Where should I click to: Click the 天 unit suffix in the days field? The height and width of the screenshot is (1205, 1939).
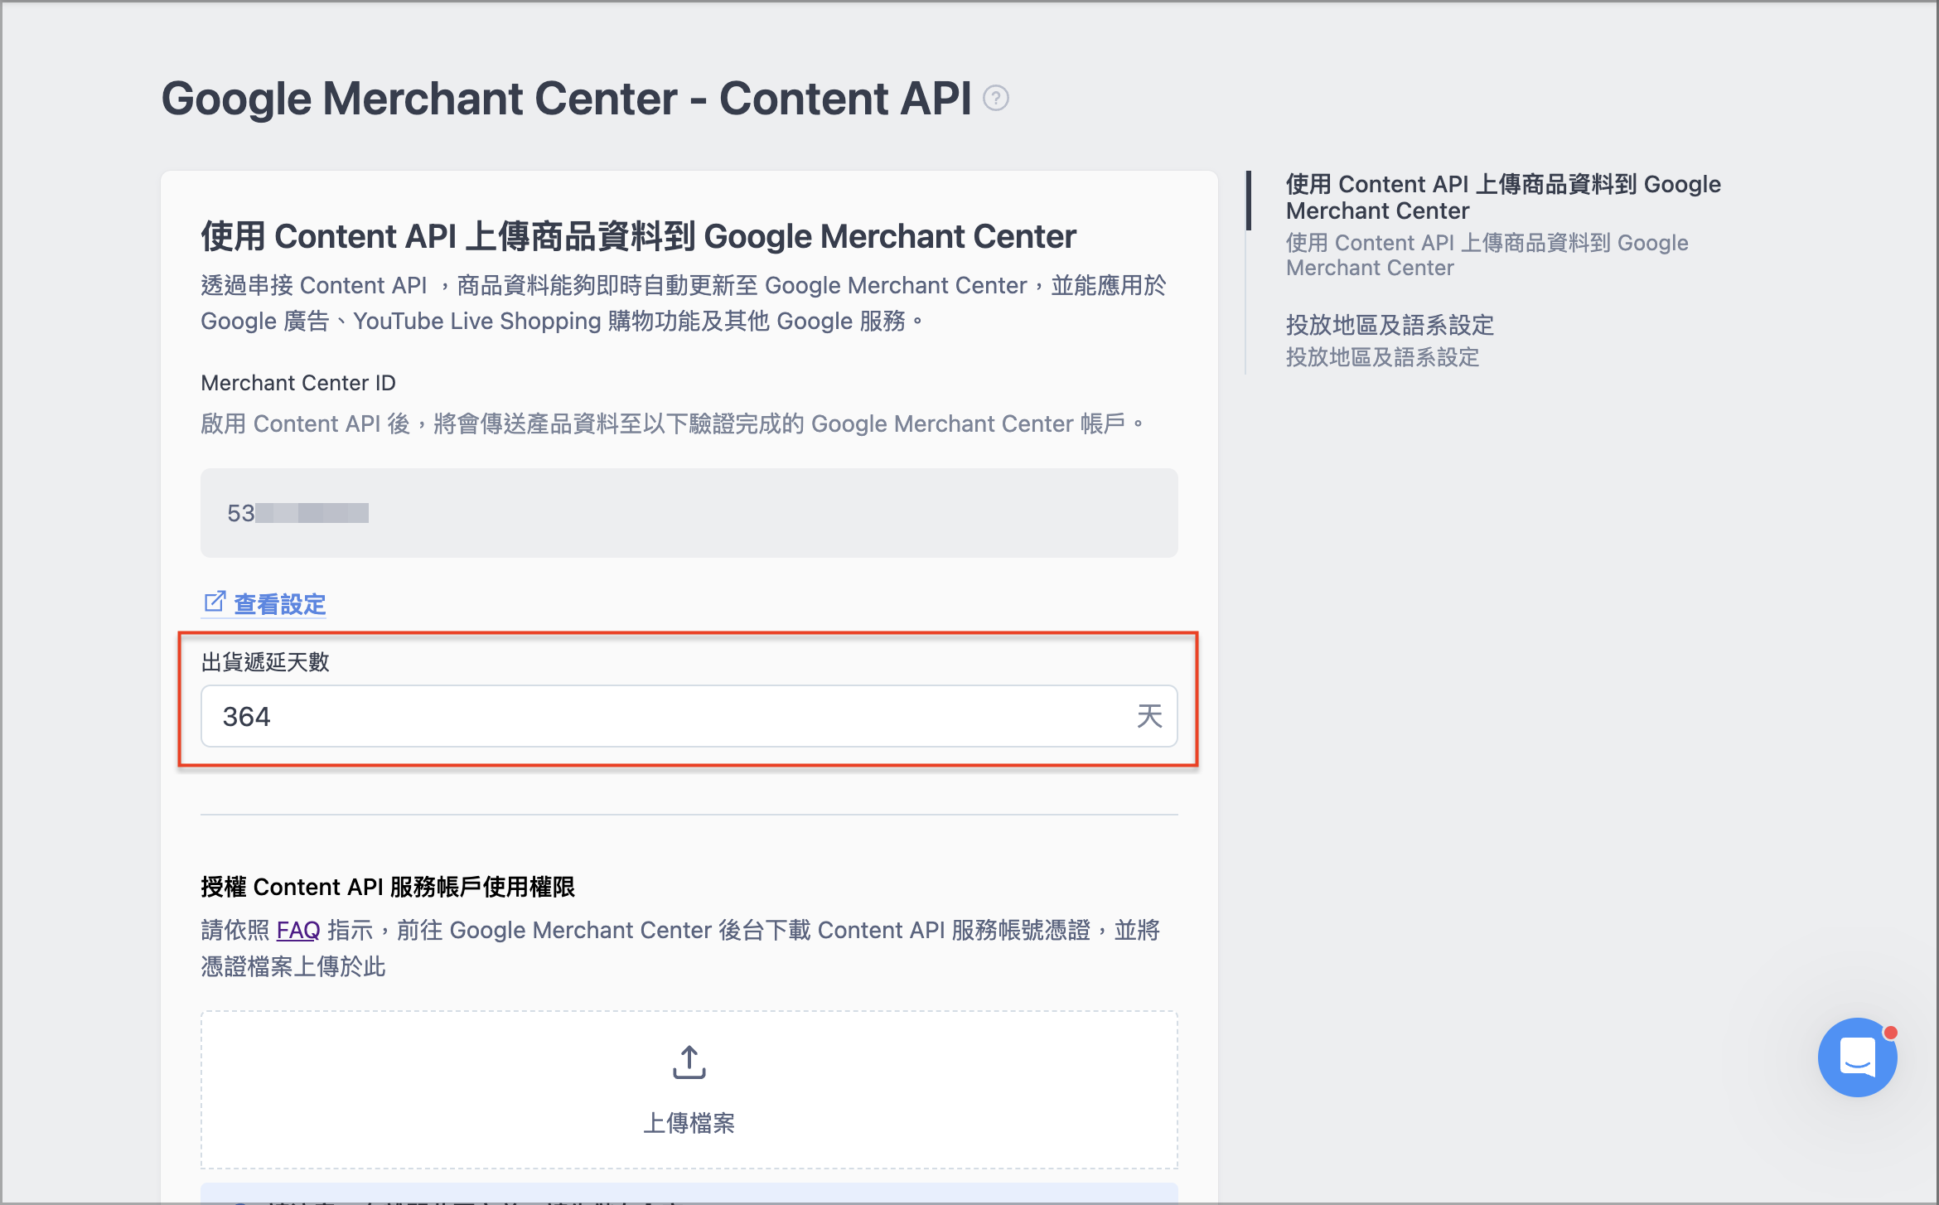pos(1149,716)
